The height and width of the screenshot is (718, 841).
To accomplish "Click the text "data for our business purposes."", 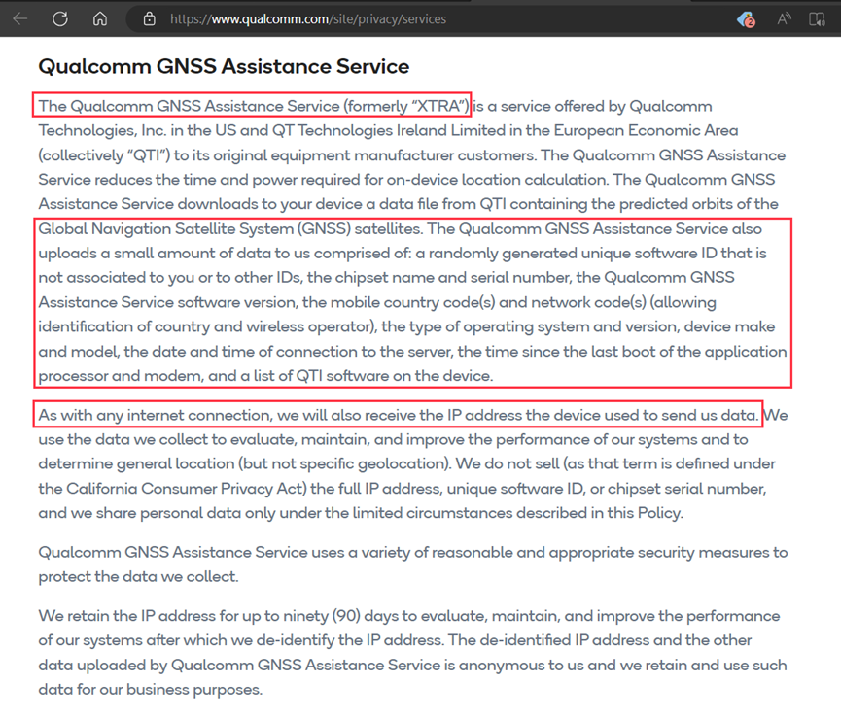I will 150,690.
